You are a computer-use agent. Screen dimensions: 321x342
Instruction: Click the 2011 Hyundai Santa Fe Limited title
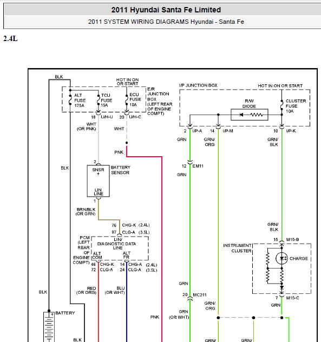click(166, 10)
